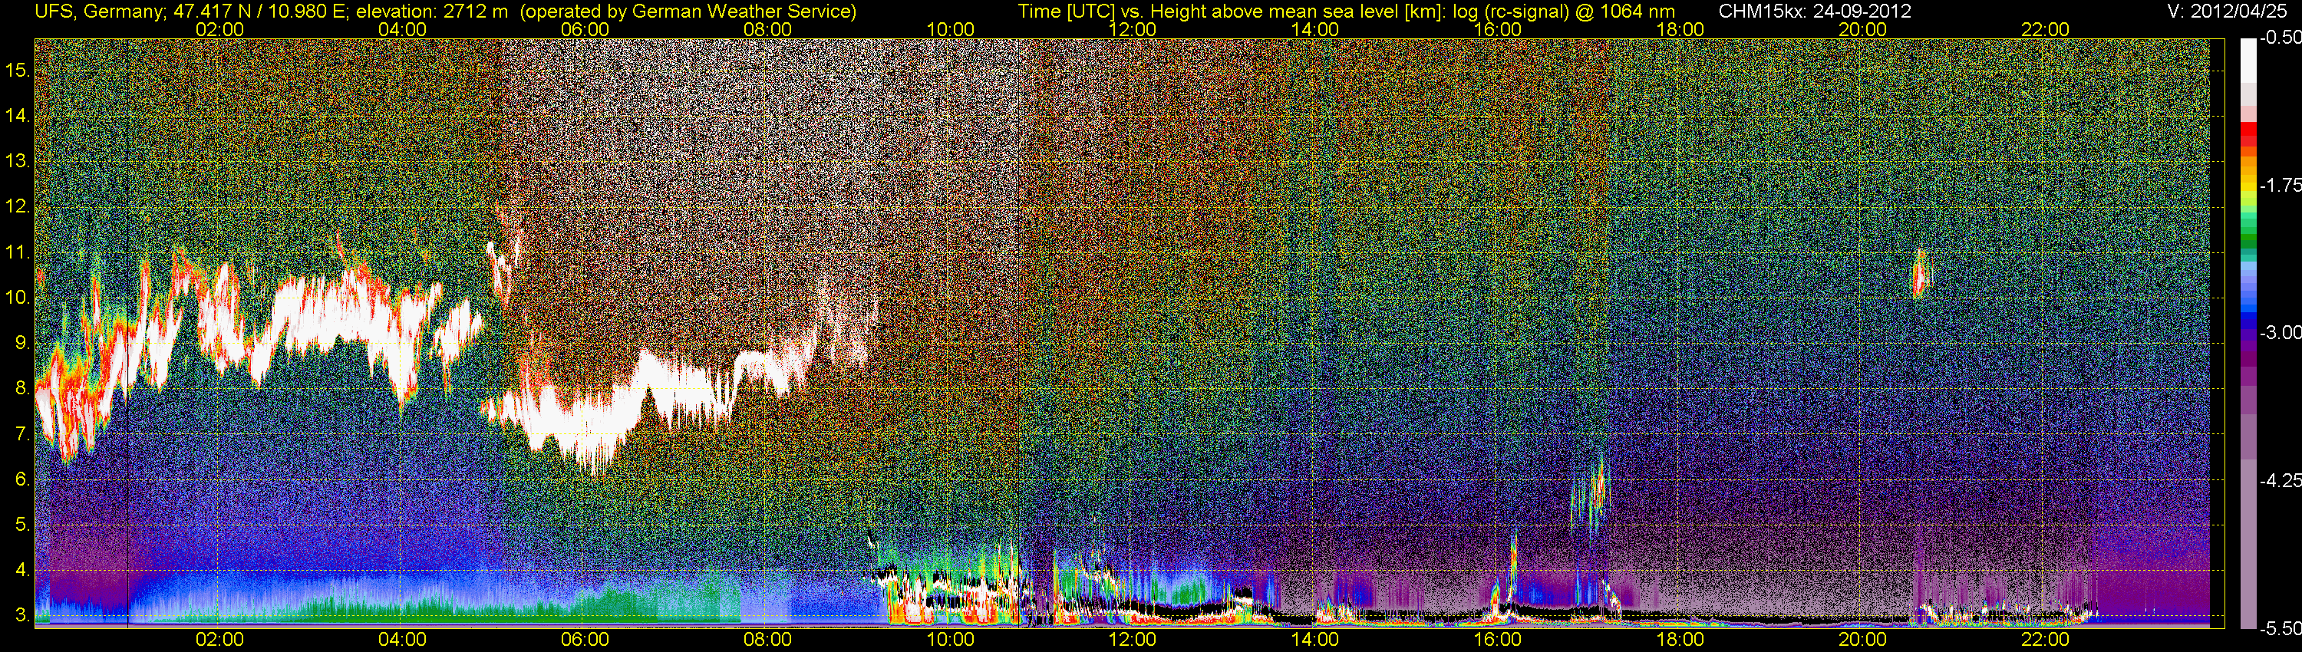Select the -4.25 color scale value
The image size is (2302, 652).
2280,480
